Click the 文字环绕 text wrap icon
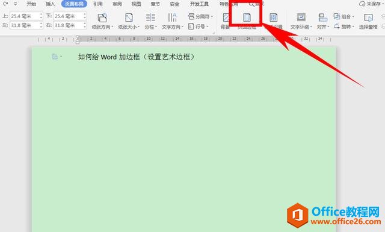 (x=301, y=17)
